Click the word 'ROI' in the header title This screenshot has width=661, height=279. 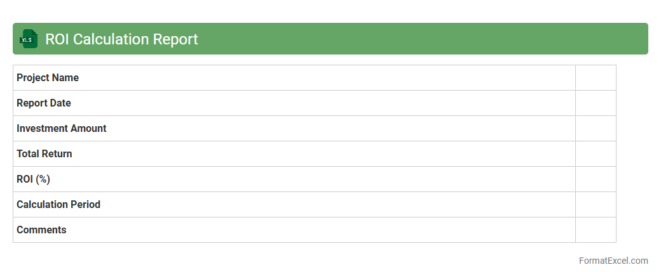point(57,39)
